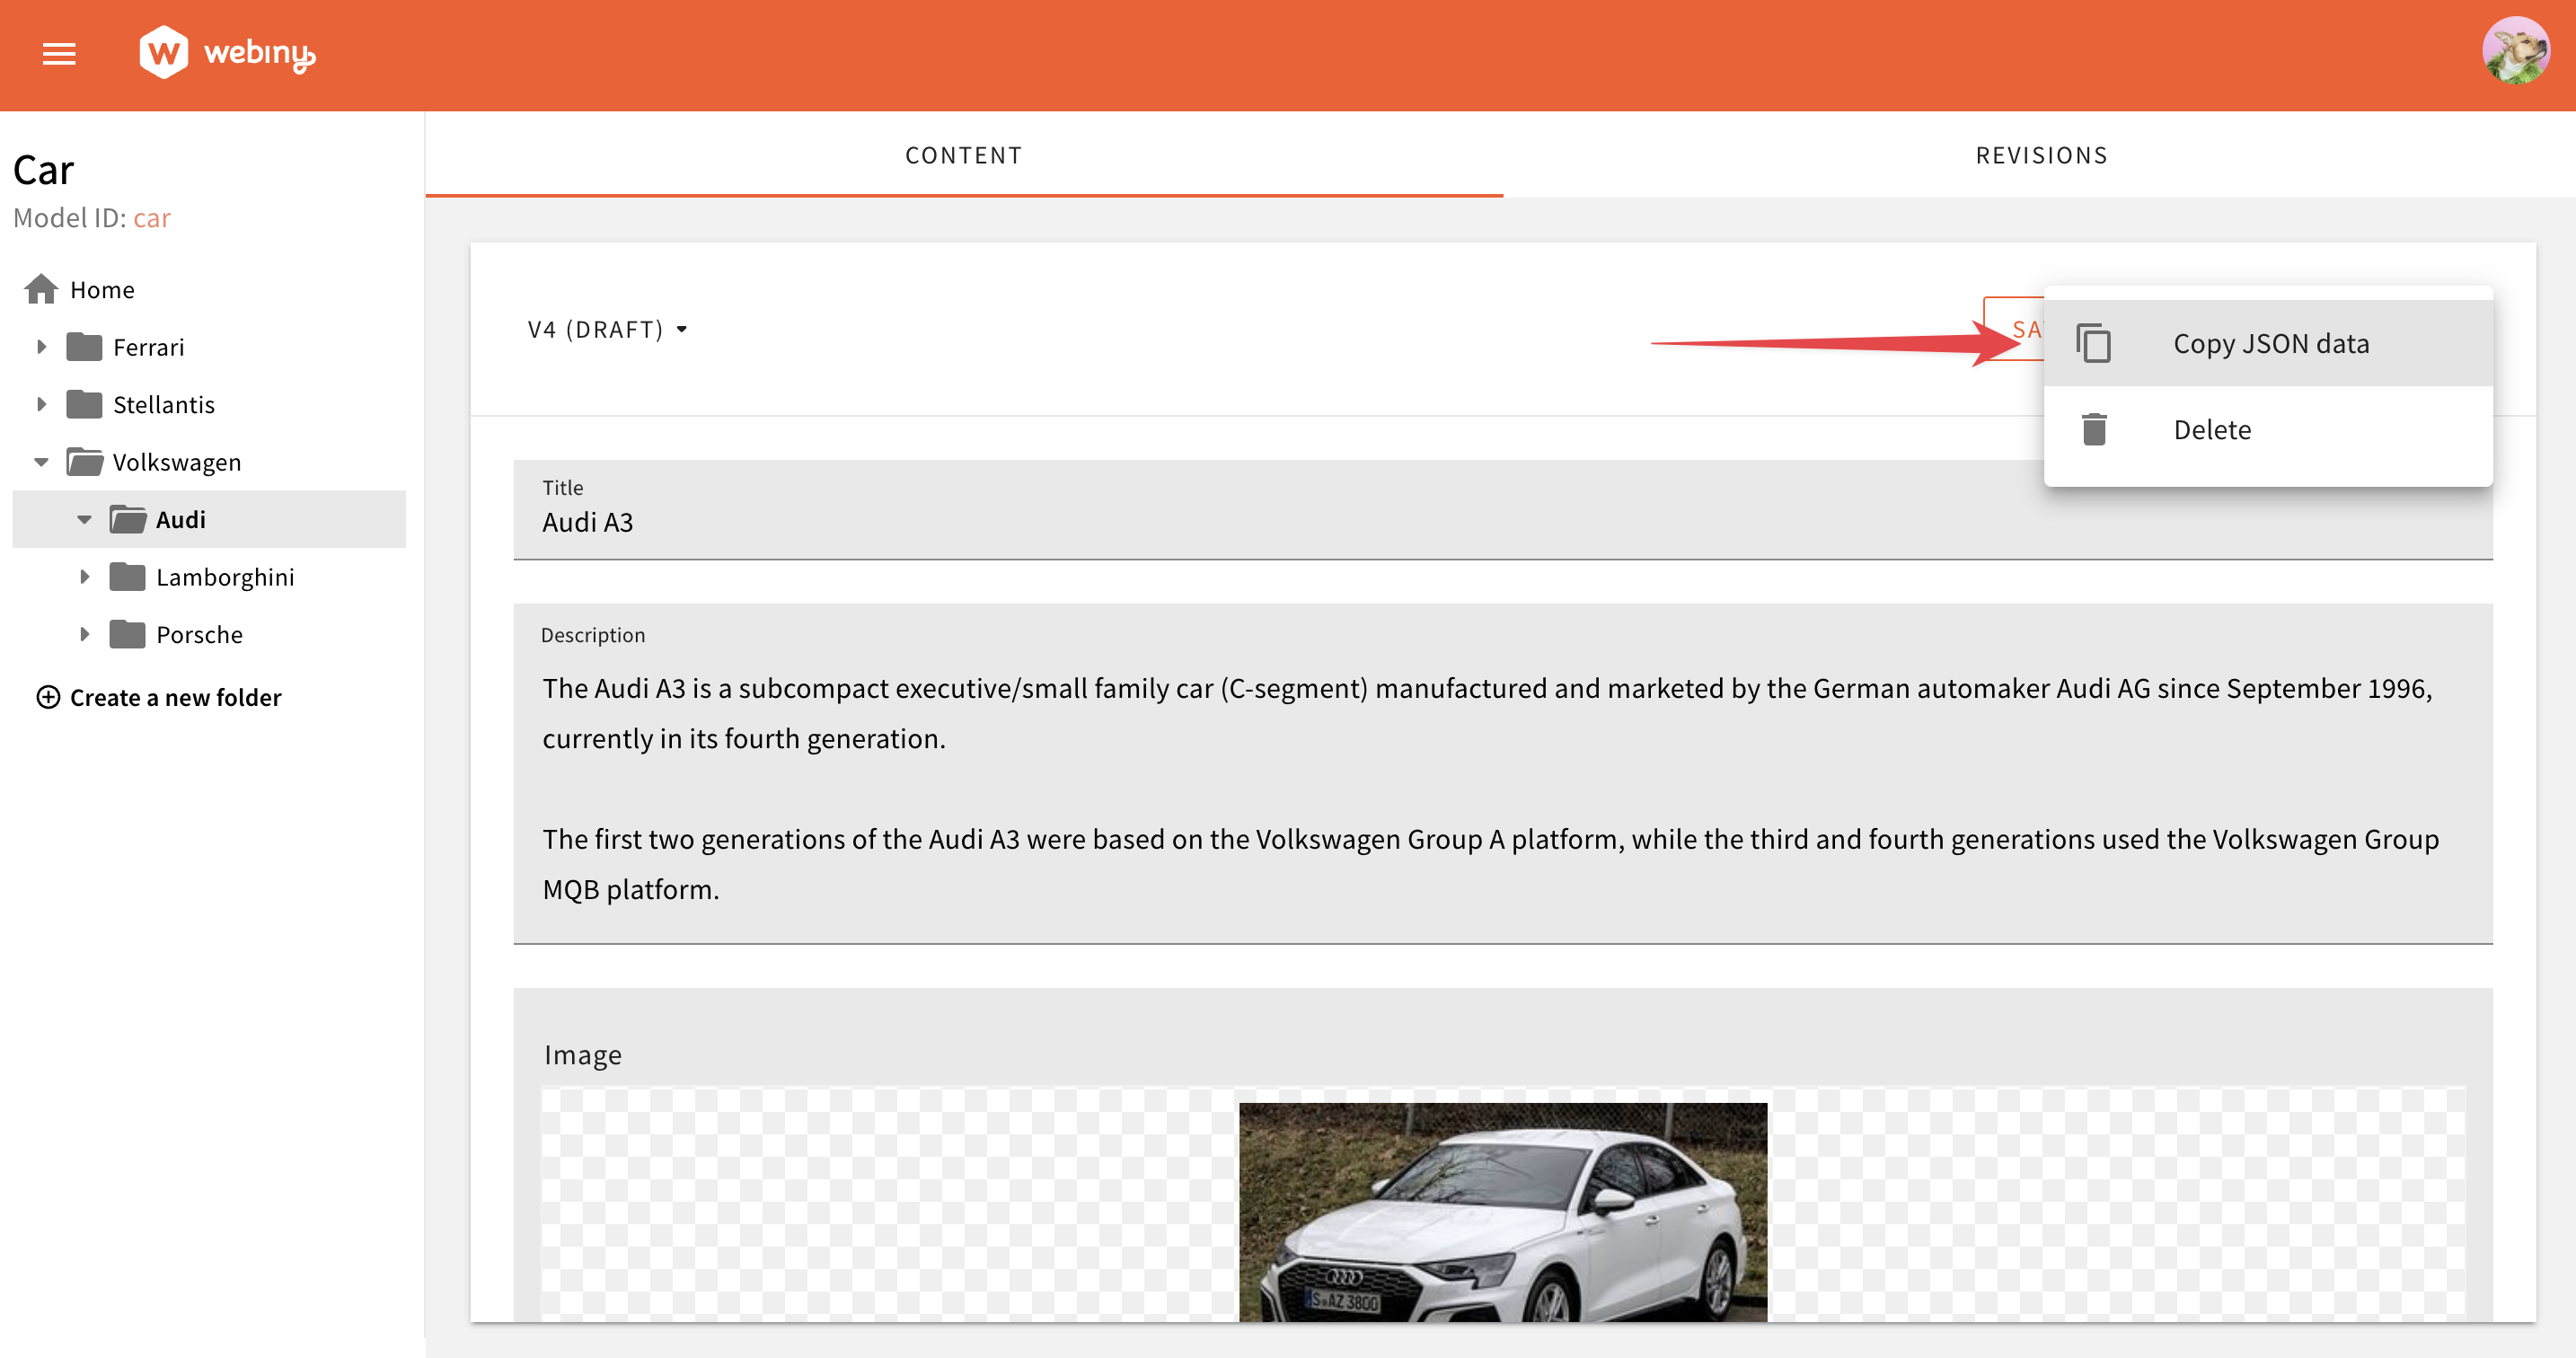Expand the Lamborghini folder arrow

[x=84, y=577]
